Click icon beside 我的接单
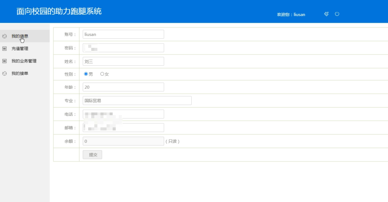Screen dimensions: 388x202 tap(5, 73)
